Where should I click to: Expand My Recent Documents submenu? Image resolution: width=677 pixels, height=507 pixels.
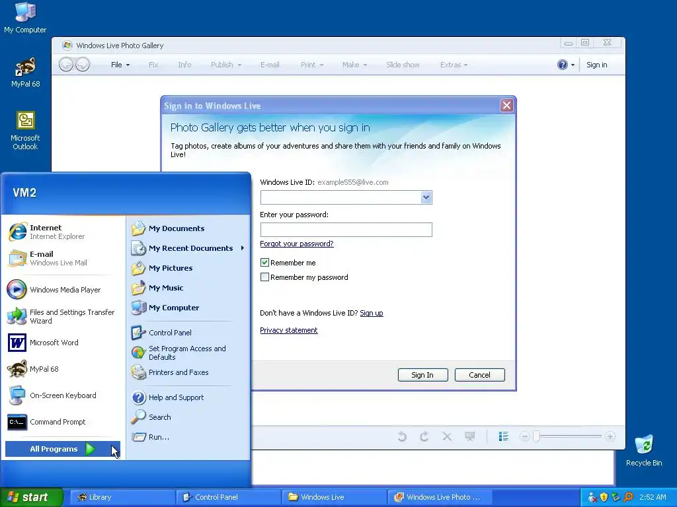188,248
